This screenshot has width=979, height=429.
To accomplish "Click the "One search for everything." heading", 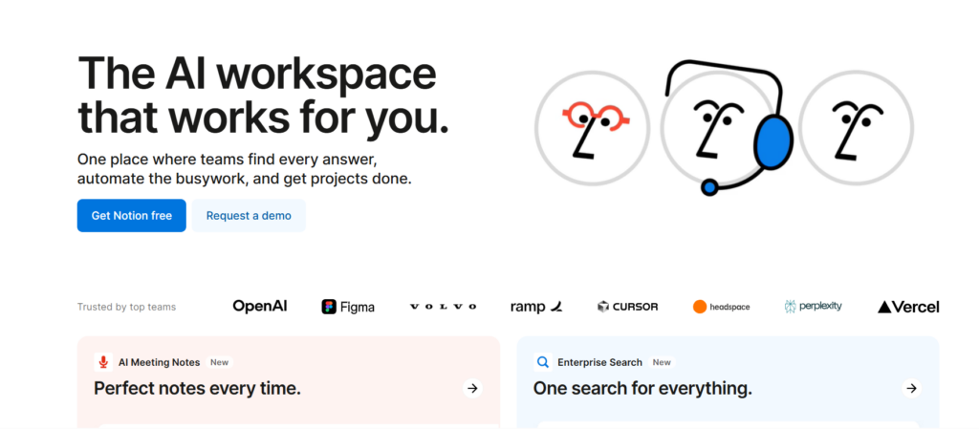I will 642,388.
